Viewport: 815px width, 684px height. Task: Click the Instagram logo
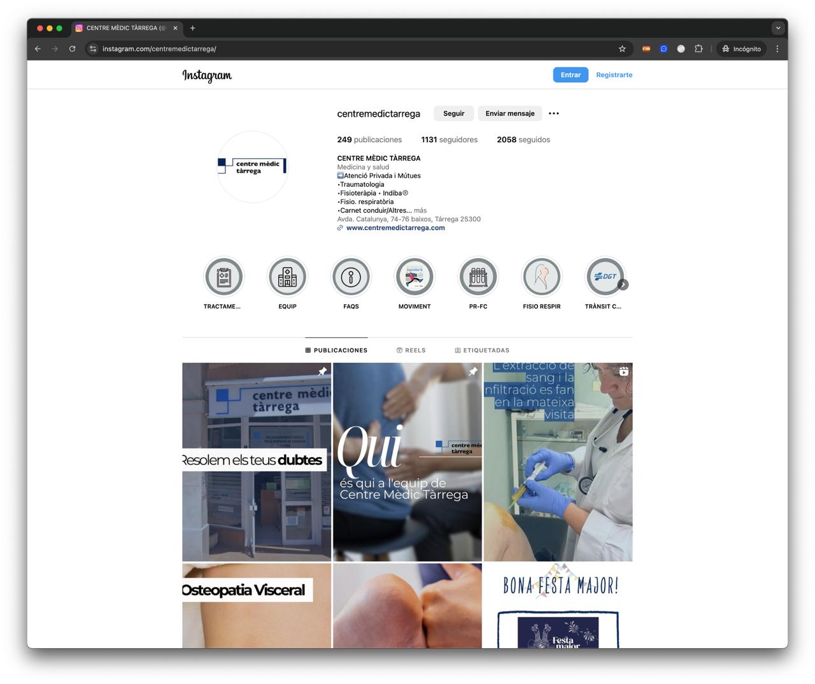pyautogui.click(x=207, y=75)
